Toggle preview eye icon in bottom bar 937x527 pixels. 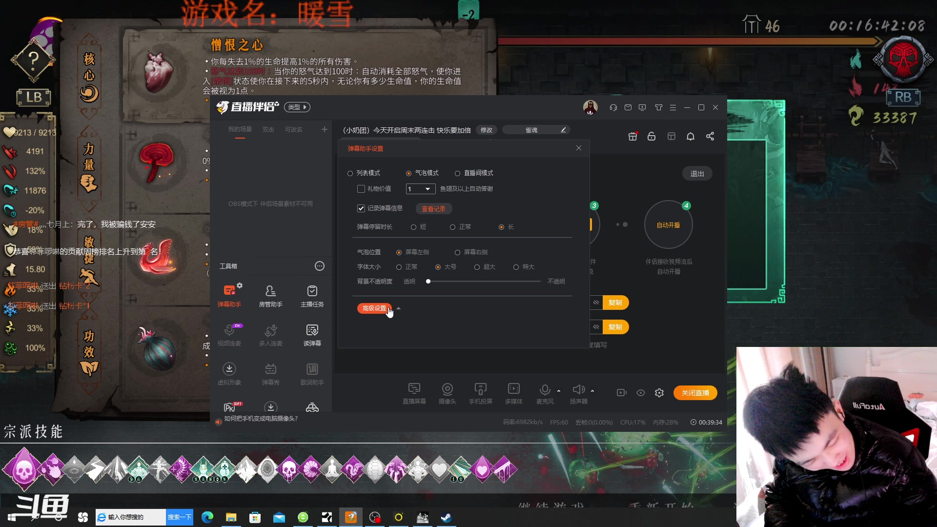(x=641, y=393)
